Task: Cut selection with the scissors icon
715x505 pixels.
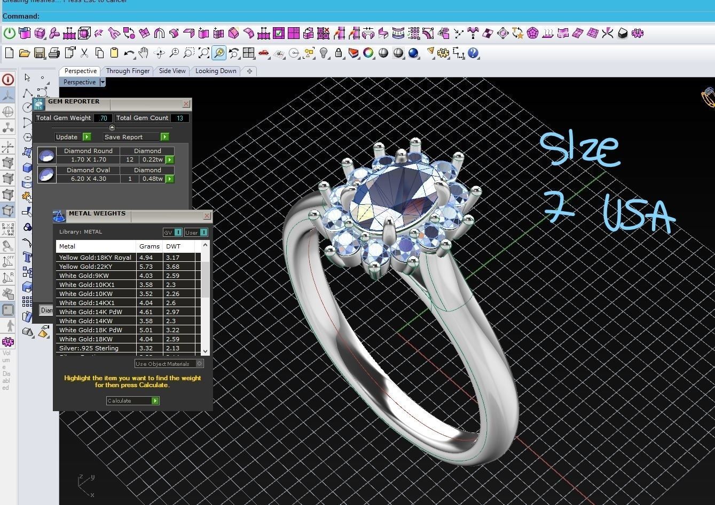Action: click(84, 53)
